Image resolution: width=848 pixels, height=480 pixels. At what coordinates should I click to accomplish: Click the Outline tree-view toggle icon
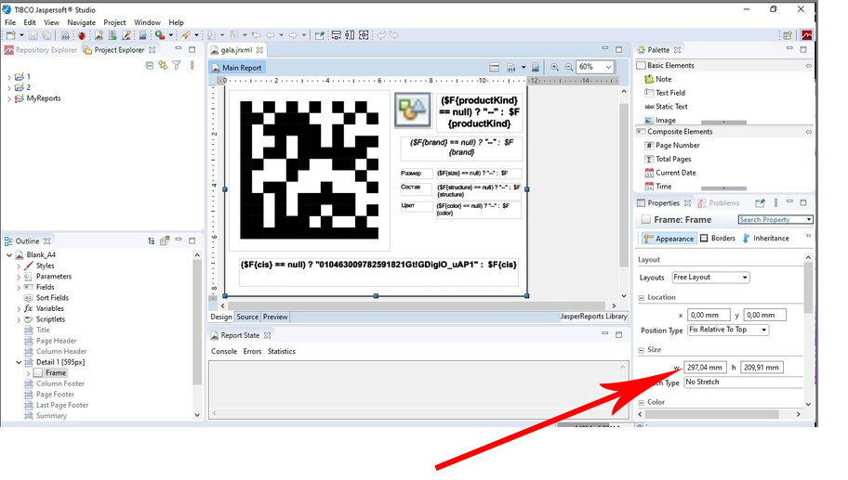151,241
